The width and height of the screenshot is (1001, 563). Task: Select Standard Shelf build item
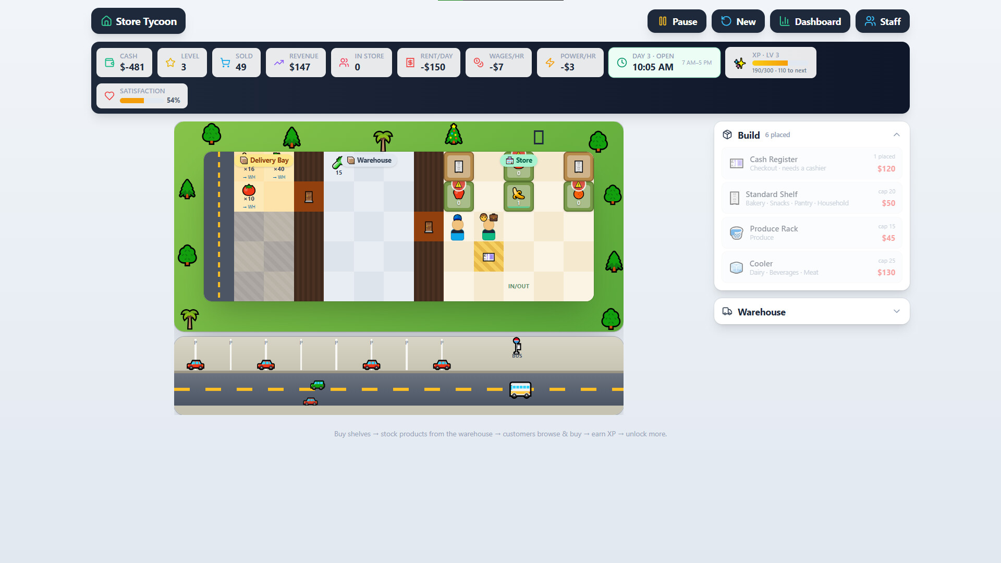click(x=812, y=198)
